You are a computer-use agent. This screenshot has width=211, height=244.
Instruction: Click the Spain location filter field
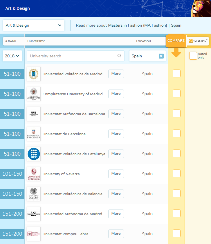[x=147, y=56]
